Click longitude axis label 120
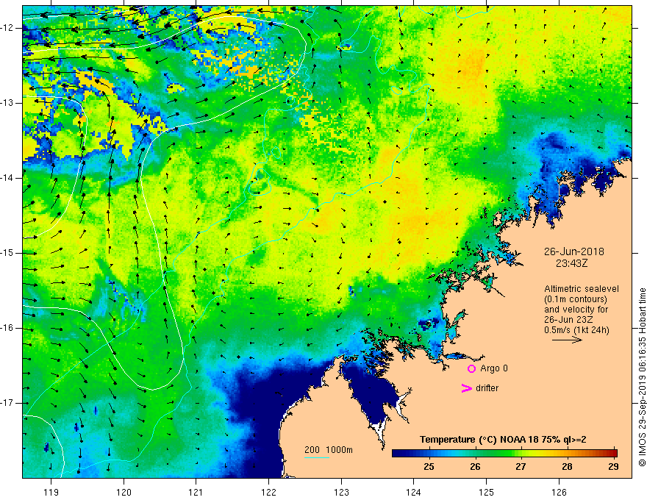The height and width of the screenshot is (500, 647). 124,492
